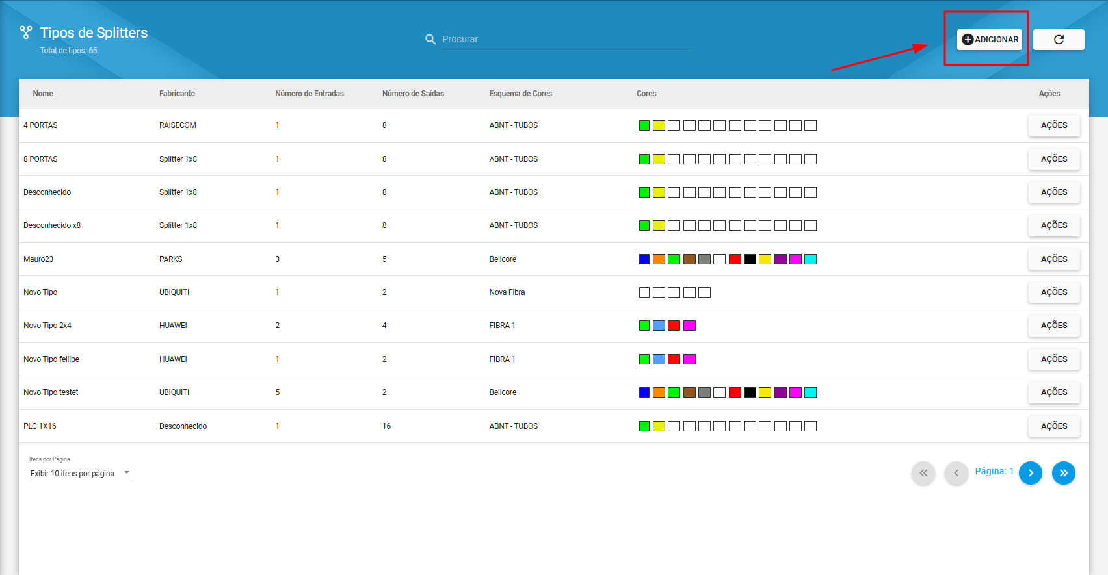Open AÇÕES for Novo Tipo fellipe row

click(x=1054, y=359)
